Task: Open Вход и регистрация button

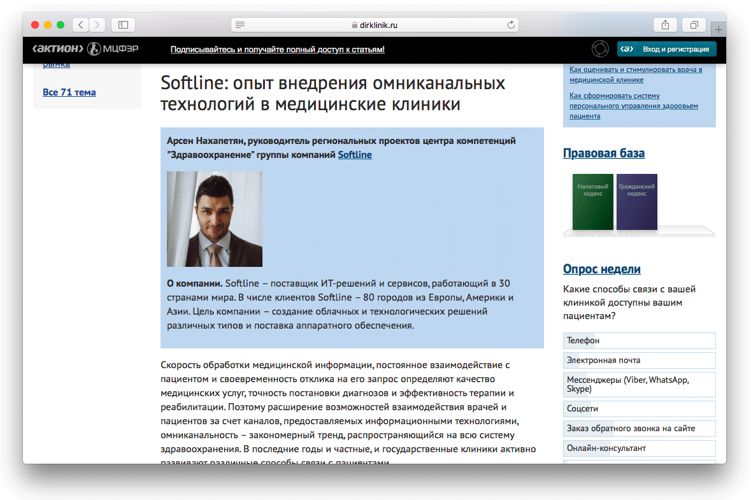Action: pos(667,49)
